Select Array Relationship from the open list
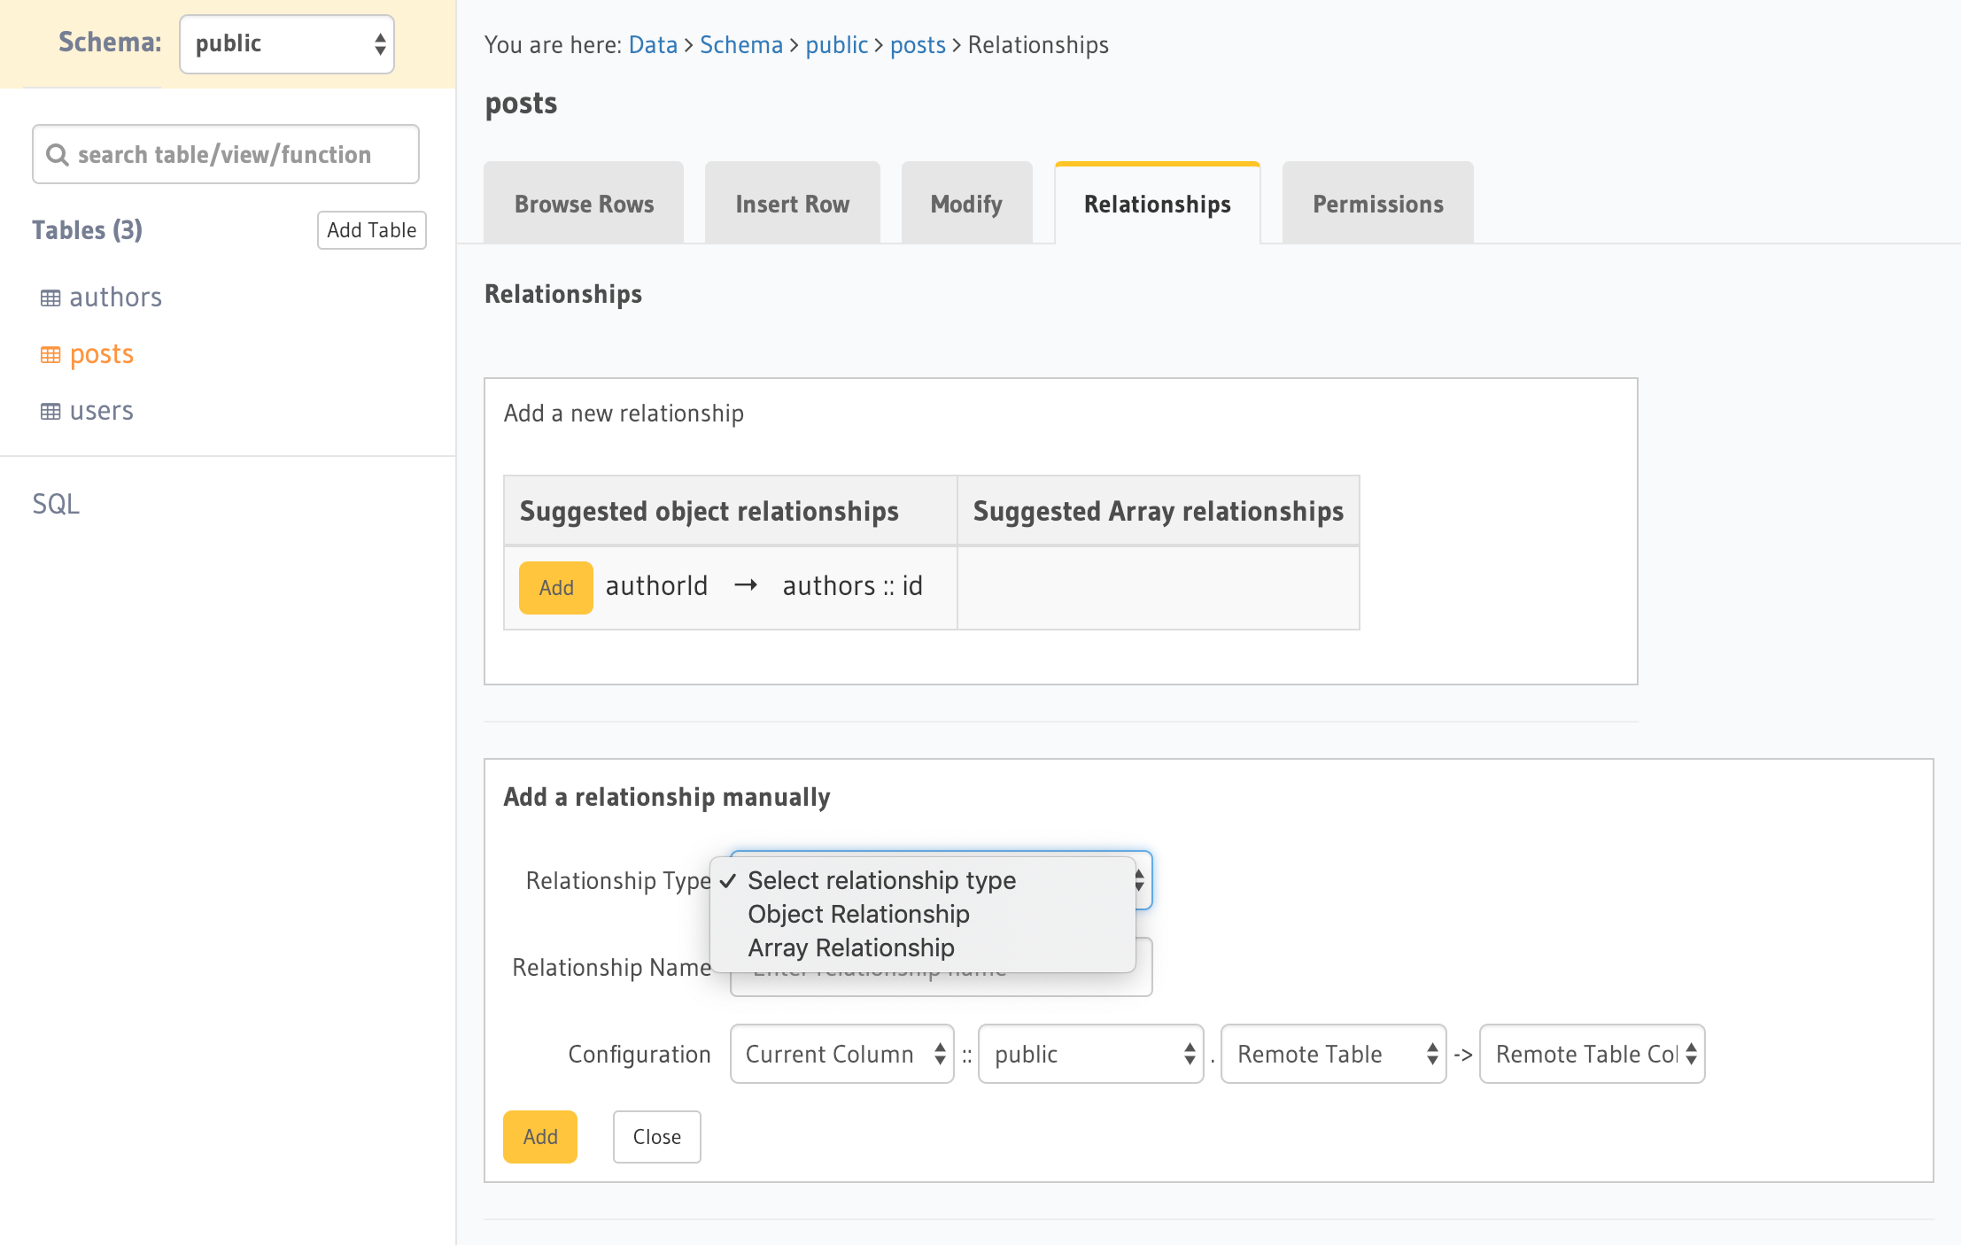 [x=851, y=947]
